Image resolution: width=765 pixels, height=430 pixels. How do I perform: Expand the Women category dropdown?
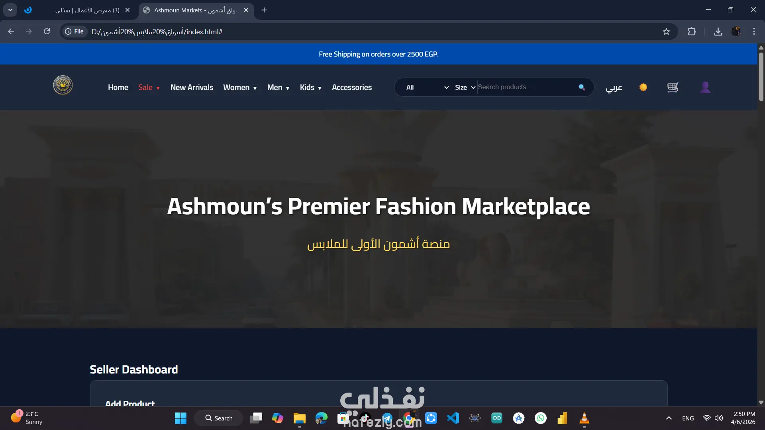[240, 88]
